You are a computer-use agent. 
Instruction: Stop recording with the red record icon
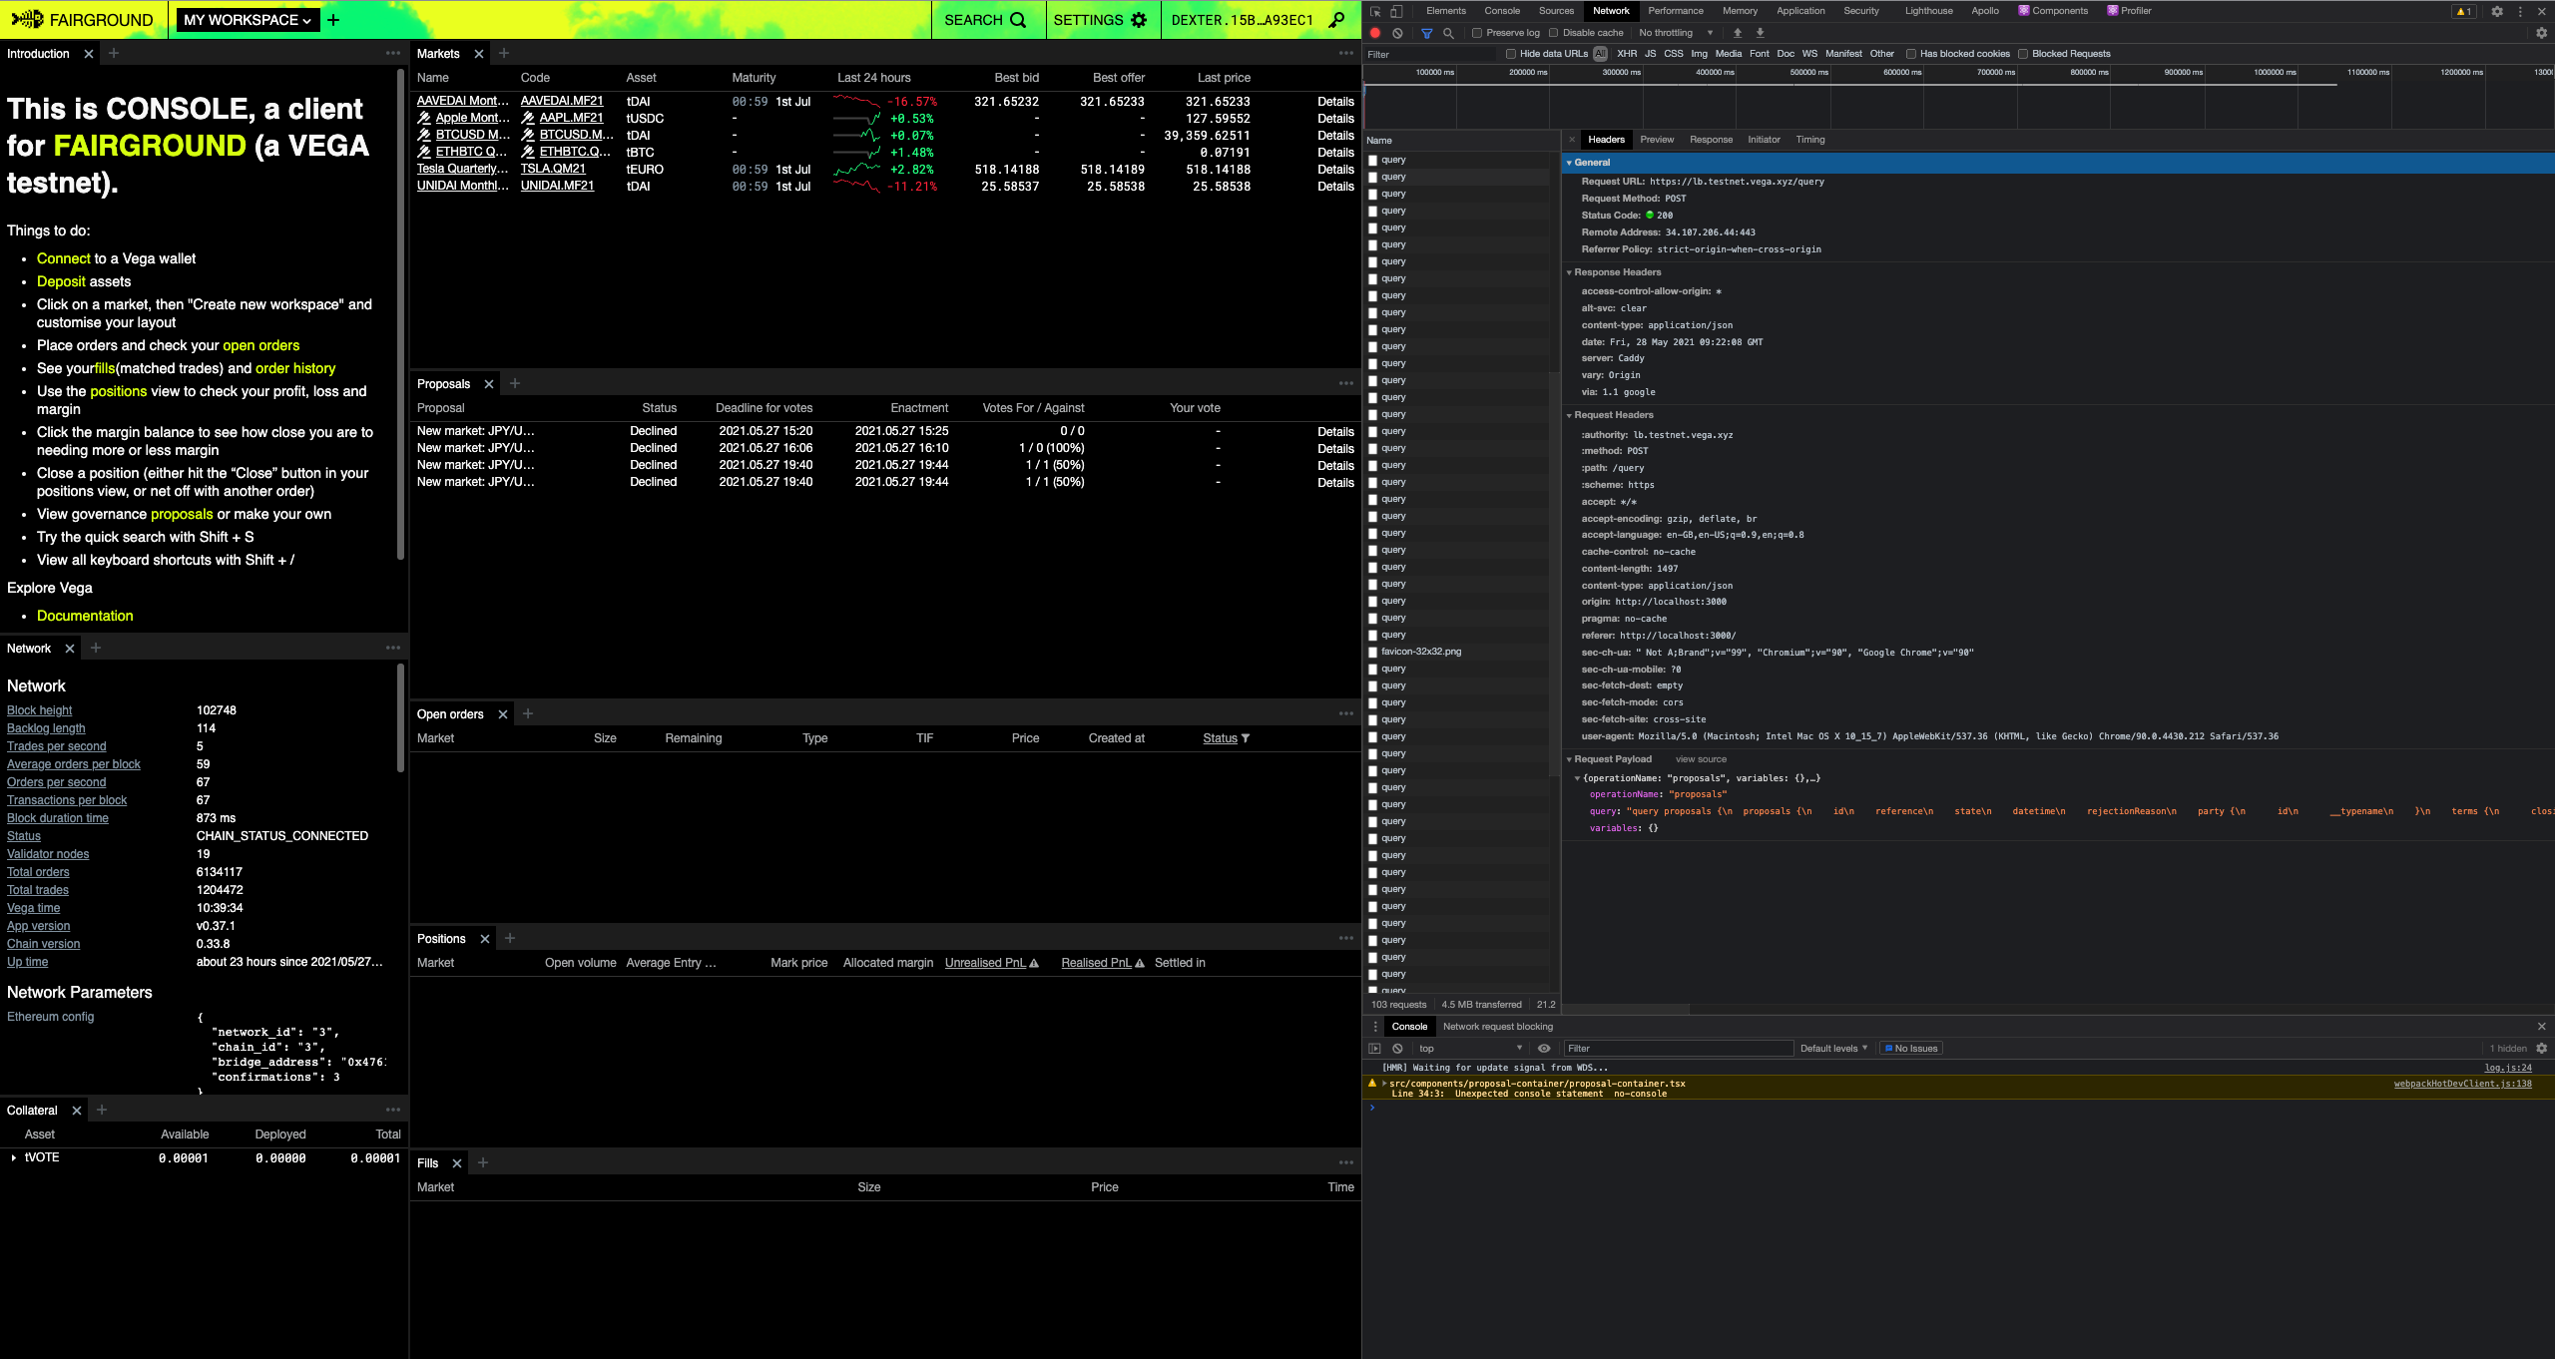coord(1375,33)
